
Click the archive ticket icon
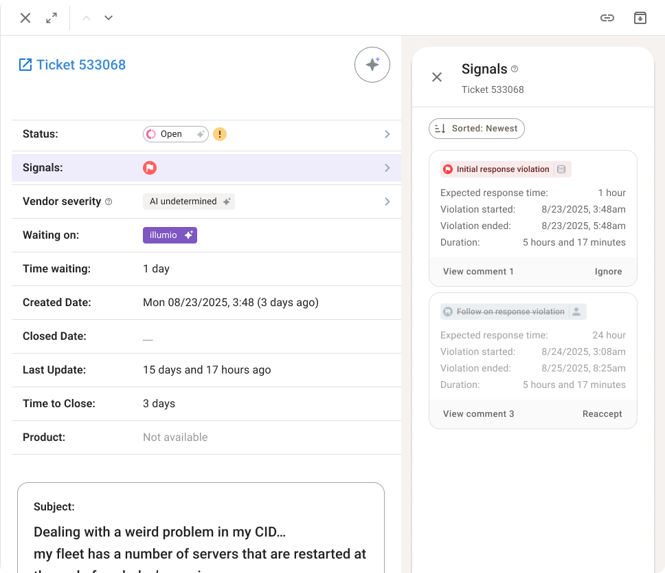pyautogui.click(x=640, y=18)
